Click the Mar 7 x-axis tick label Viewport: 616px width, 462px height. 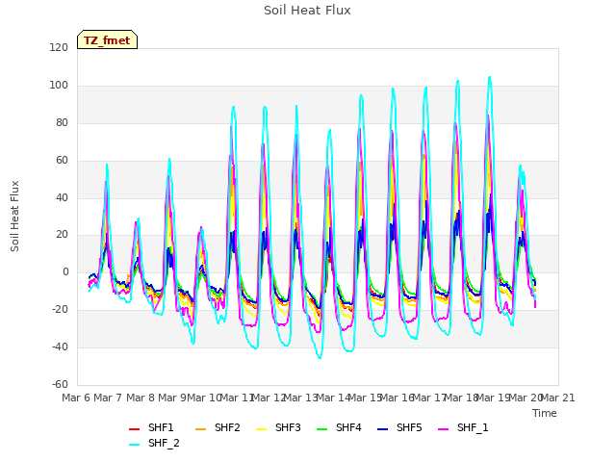click(x=108, y=398)
